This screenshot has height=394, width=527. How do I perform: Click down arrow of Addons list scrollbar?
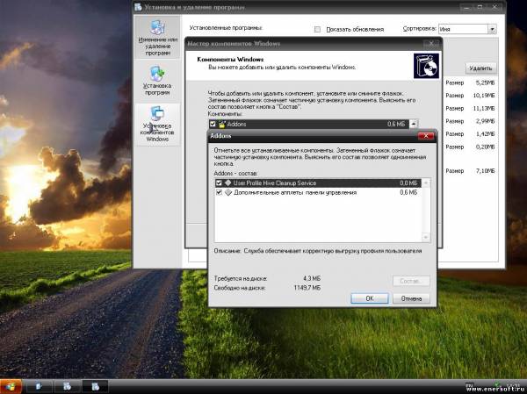click(x=426, y=237)
